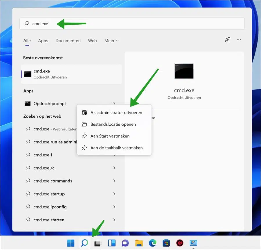Image resolution: width=261 pixels, height=250 pixels.
Task: Click the search feedback/accounts icon
Action: point(228,40)
